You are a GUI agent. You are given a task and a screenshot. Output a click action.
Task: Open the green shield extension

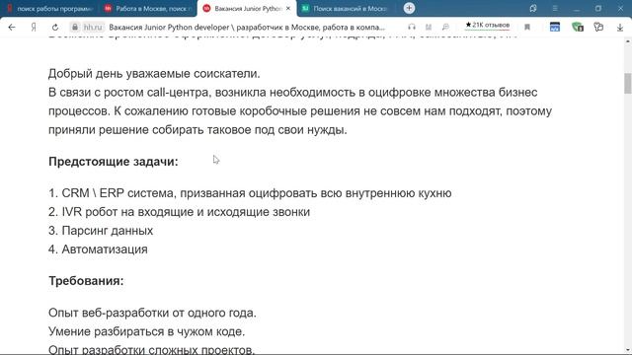tap(577, 27)
